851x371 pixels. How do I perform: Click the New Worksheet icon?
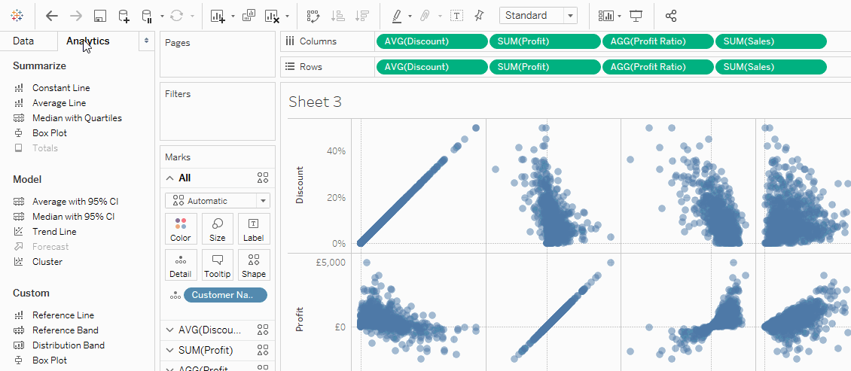(x=218, y=16)
